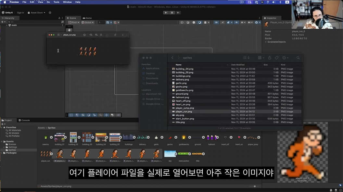
Task: Go back in Finder window
Action: (172, 58)
